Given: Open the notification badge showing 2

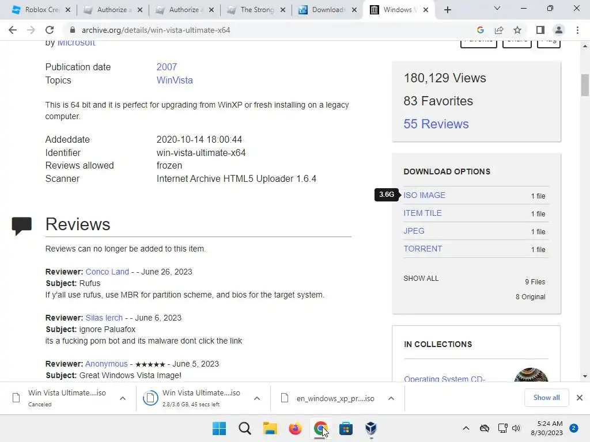Looking at the screenshot, I should click(574, 428).
